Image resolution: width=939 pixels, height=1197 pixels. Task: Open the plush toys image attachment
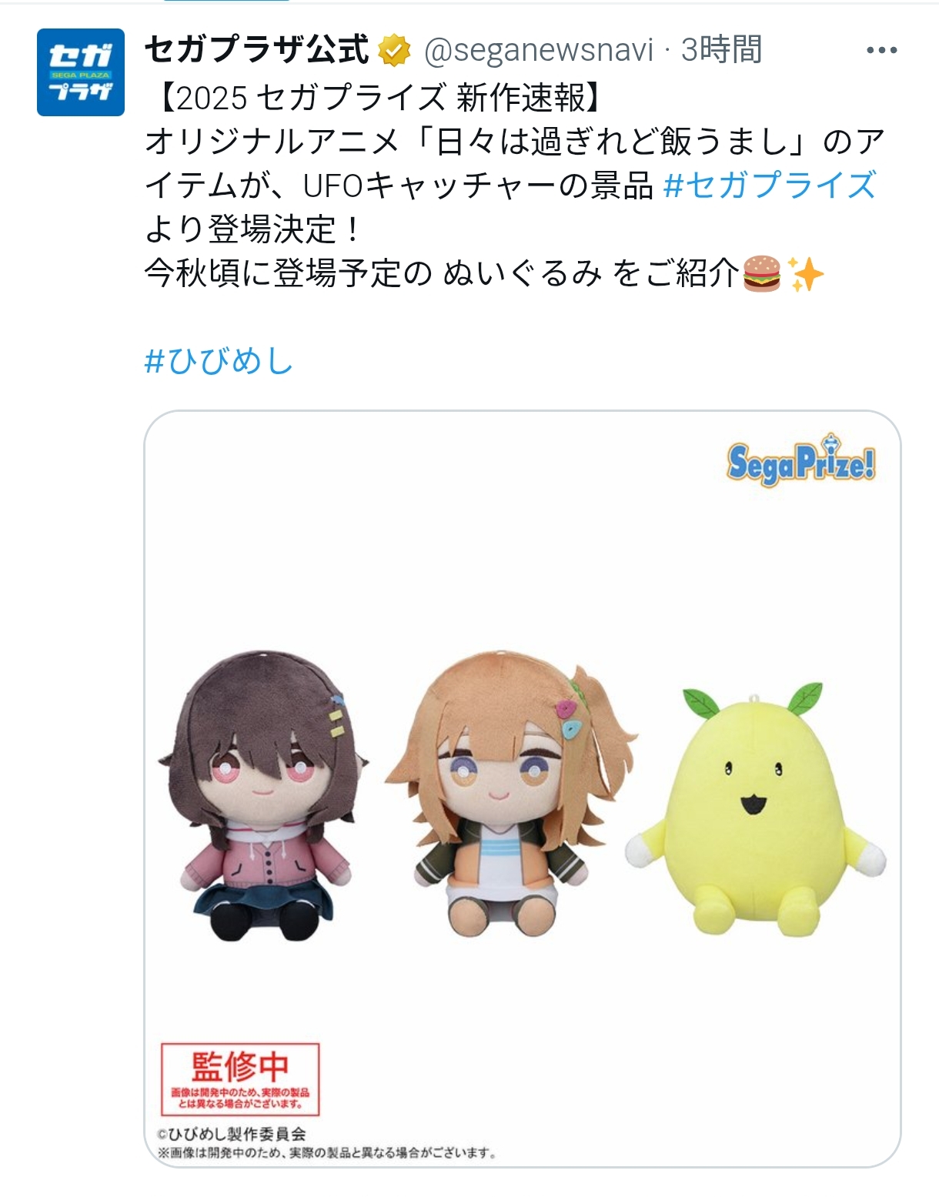[x=522, y=788]
